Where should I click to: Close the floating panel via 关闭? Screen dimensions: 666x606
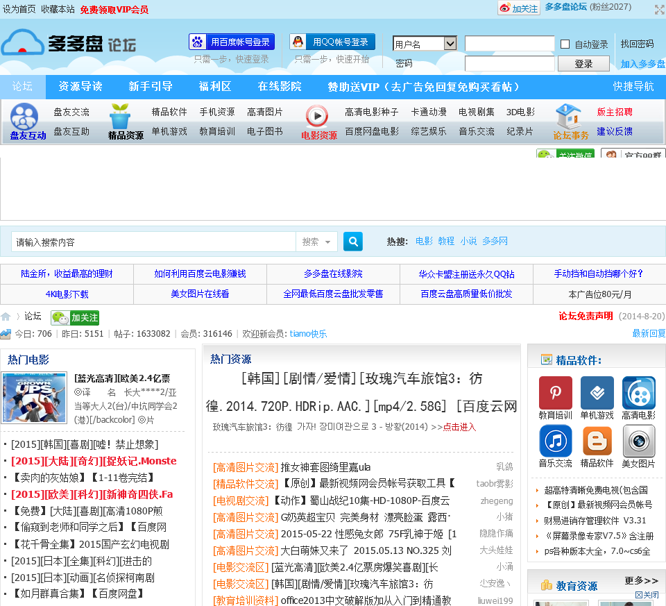tap(647, 594)
